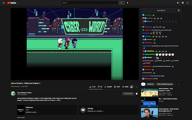Click the Gaming category icon

[83, 110]
